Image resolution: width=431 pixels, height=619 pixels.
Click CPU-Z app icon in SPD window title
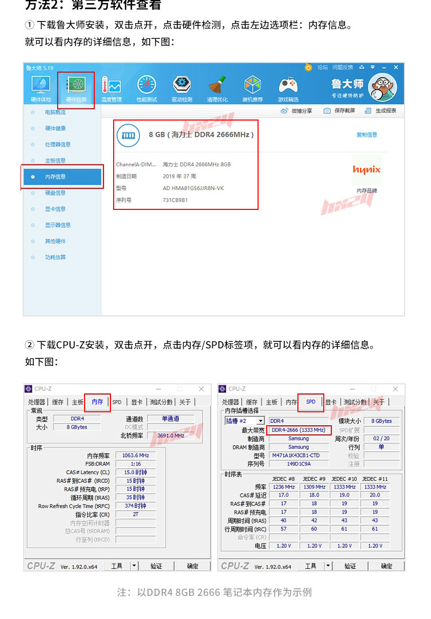[x=223, y=389]
